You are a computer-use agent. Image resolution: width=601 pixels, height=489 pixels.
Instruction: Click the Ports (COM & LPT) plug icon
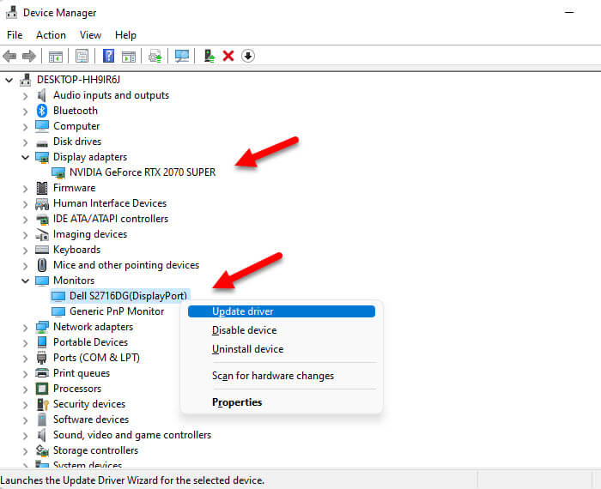click(42, 358)
